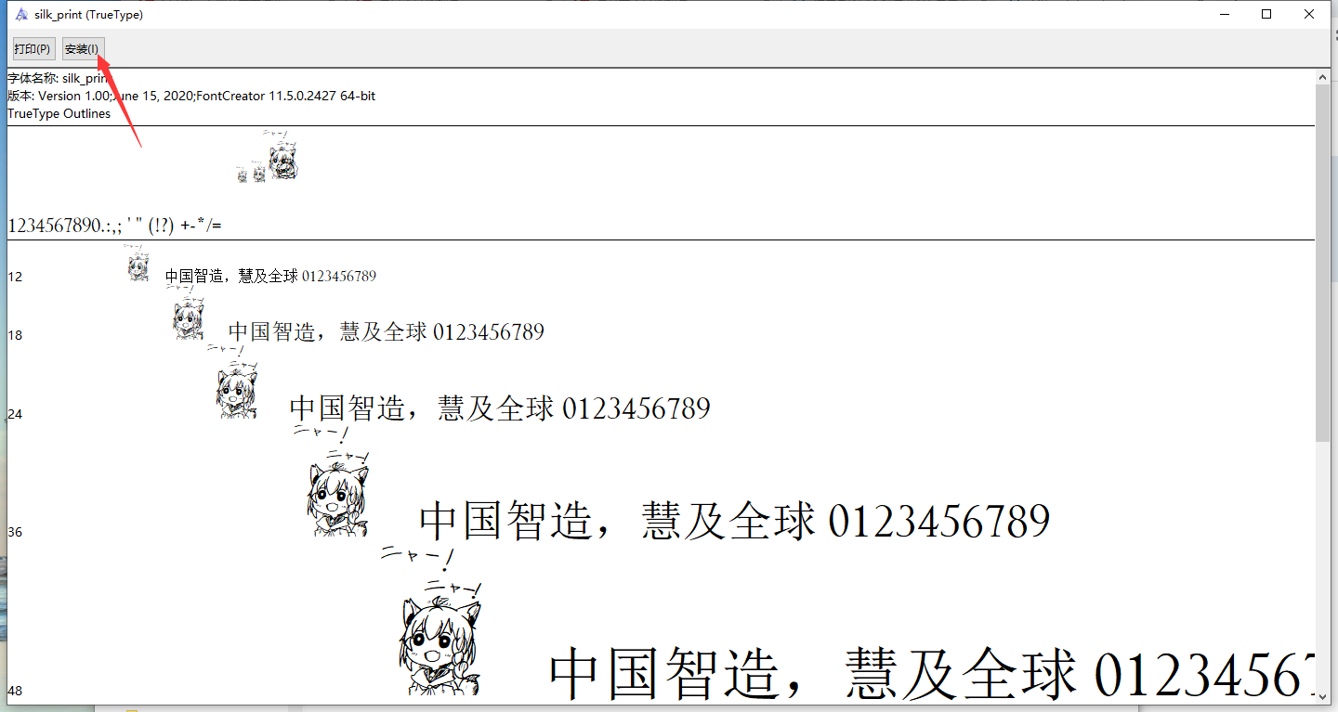The height and width of the screenshot is (712, 1338).
Task: Click the vertical scrollbar thumb
Action: pos(1323,263)
